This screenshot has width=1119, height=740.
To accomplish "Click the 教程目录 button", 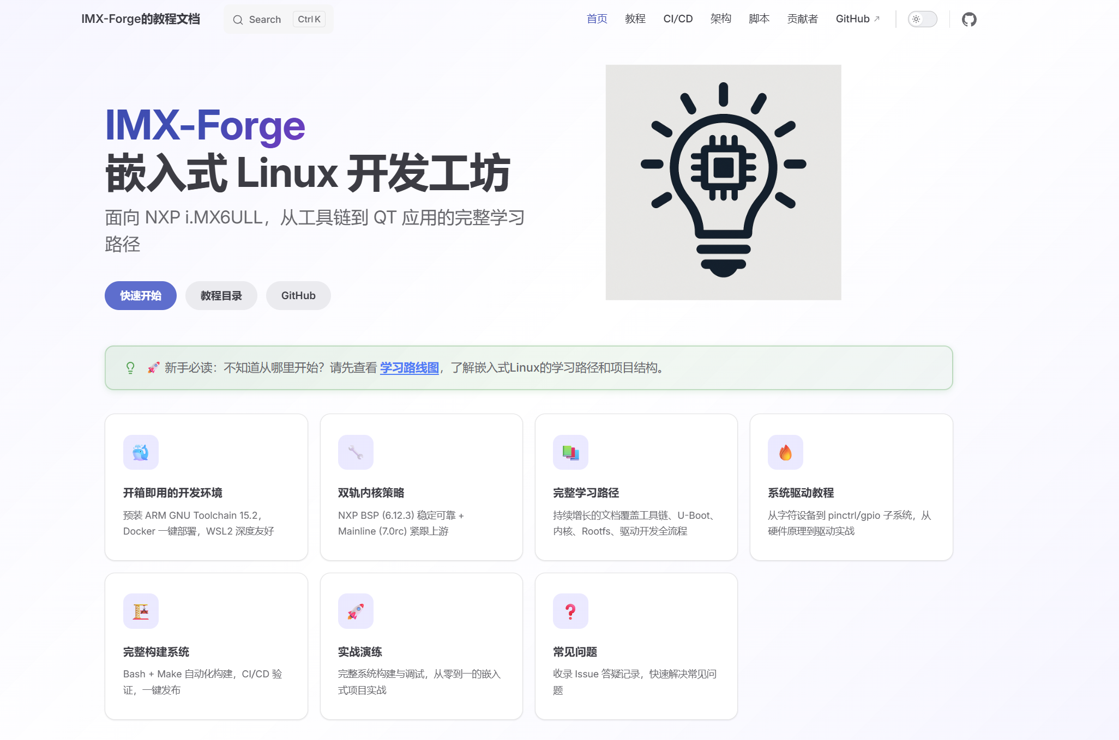I will [221, 295].
